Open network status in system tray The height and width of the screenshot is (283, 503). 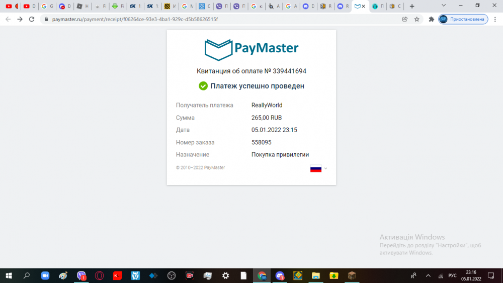pos(441,276)
